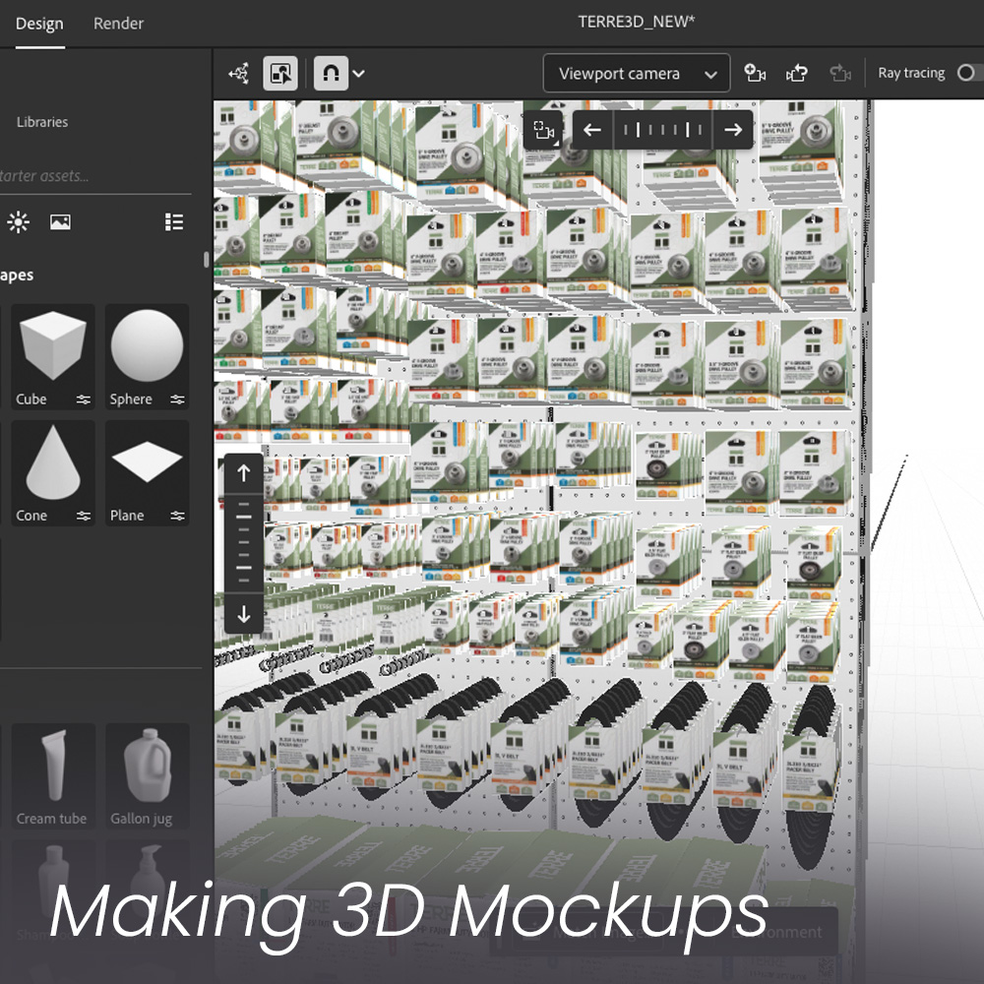Insert the Gallon jug model
The width and height of the screenshot is (984, 984).
(147, 775)
